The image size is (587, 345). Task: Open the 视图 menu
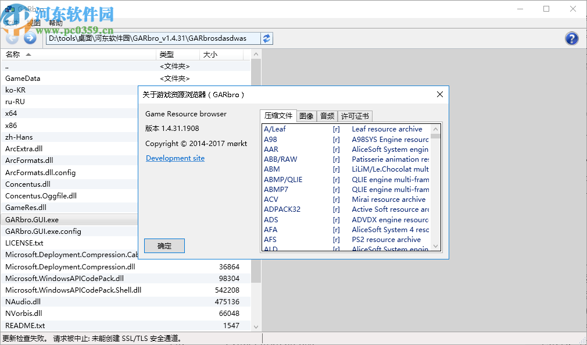click(x=33, y=23)
